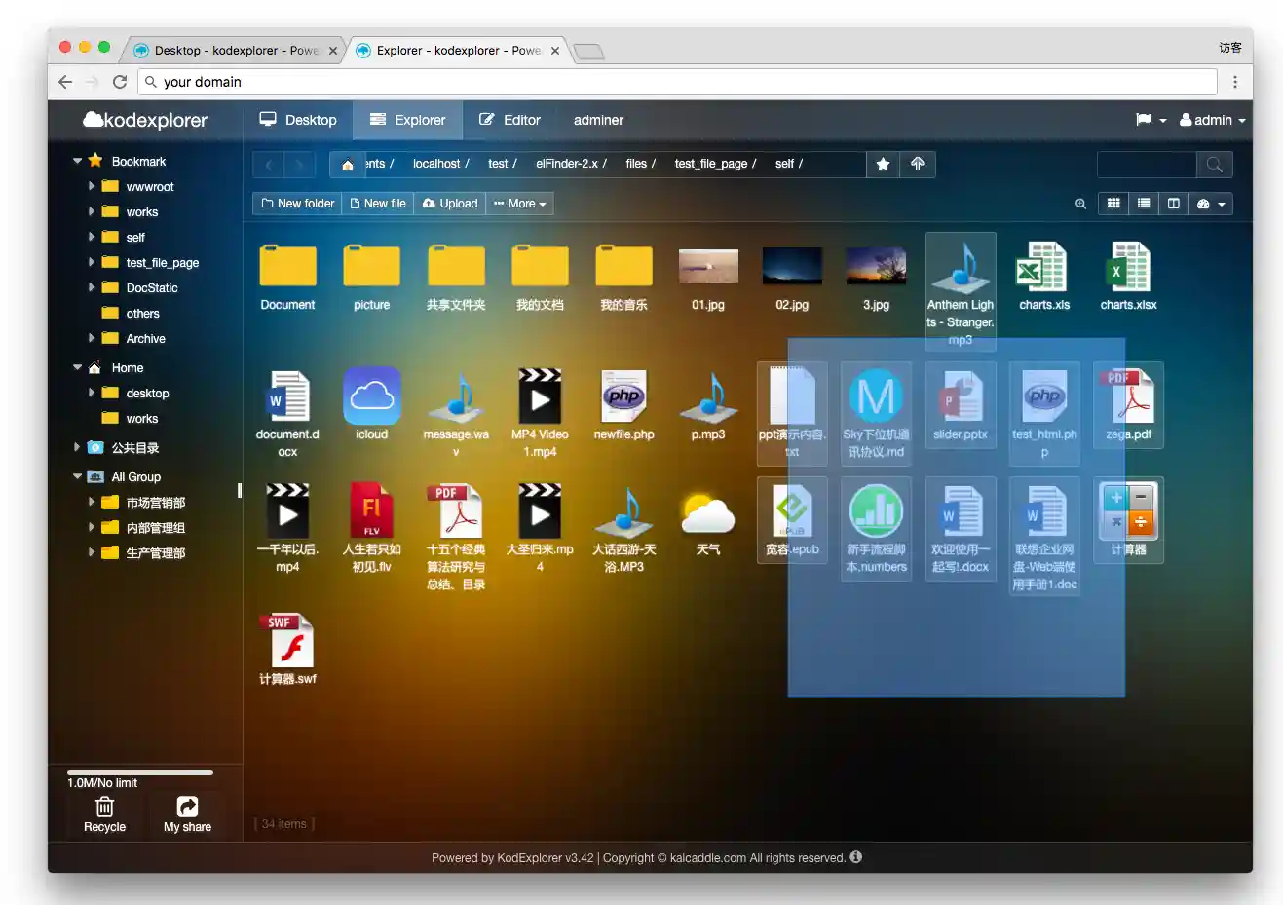Click the zoom magnifier icon on toolbar
The height and width of the screenshot is (905, 1283).
pyautogui.click(x=1080, y=204)
